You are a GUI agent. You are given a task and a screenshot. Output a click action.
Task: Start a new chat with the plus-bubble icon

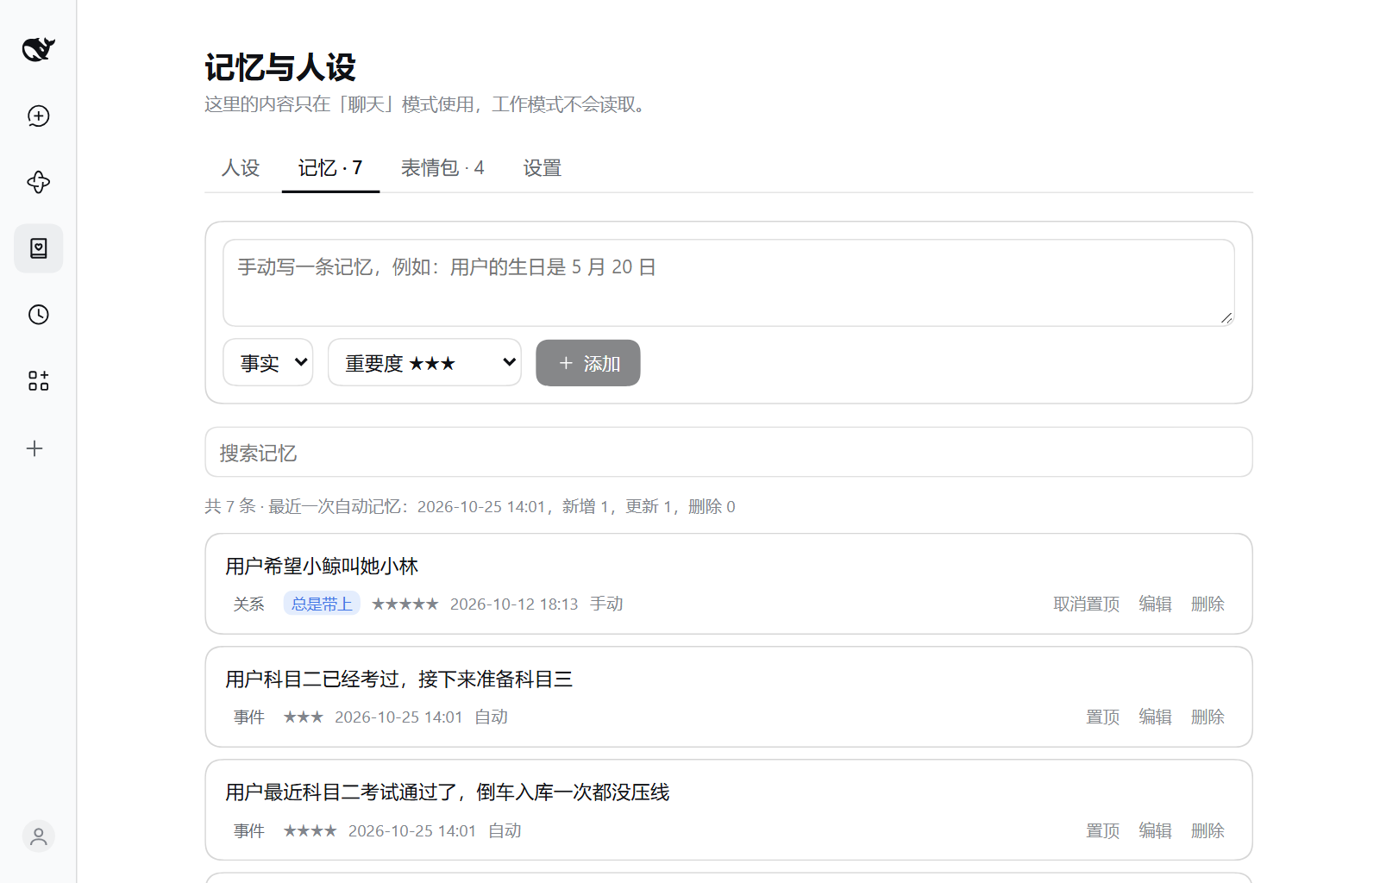click(x=38, y=116)
